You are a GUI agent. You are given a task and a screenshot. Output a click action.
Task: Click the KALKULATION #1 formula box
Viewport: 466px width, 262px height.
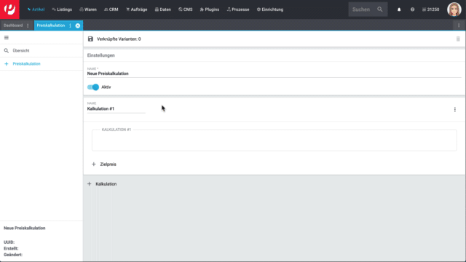click(274, 140)
